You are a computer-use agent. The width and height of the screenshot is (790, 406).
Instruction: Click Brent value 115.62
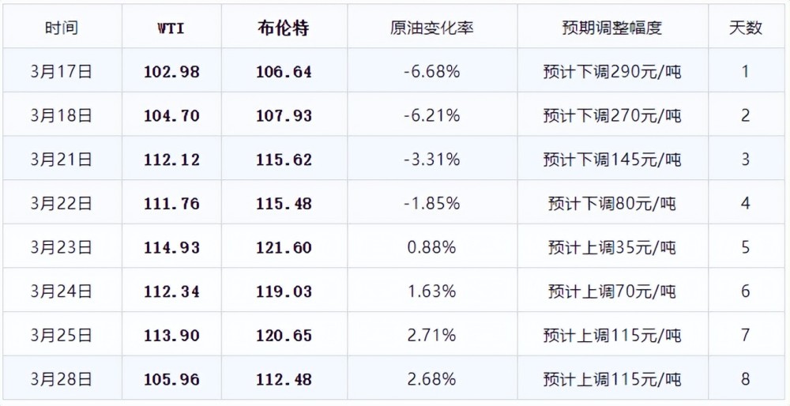284,160
